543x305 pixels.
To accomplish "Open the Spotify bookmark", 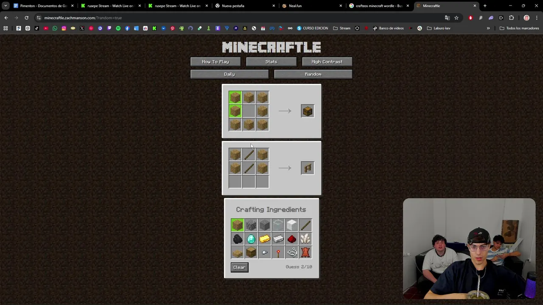I will tap(118, 28).
